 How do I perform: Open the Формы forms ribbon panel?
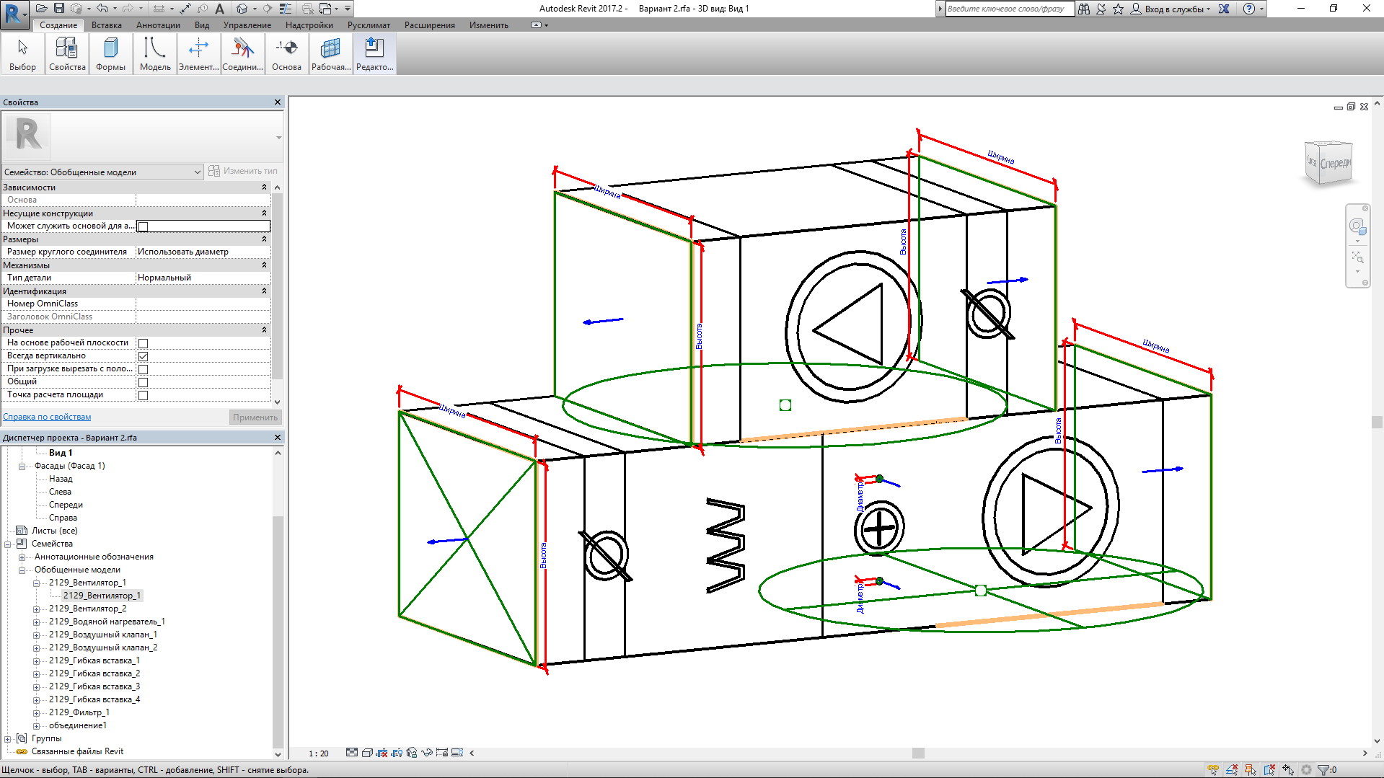(x=110, y=54)
